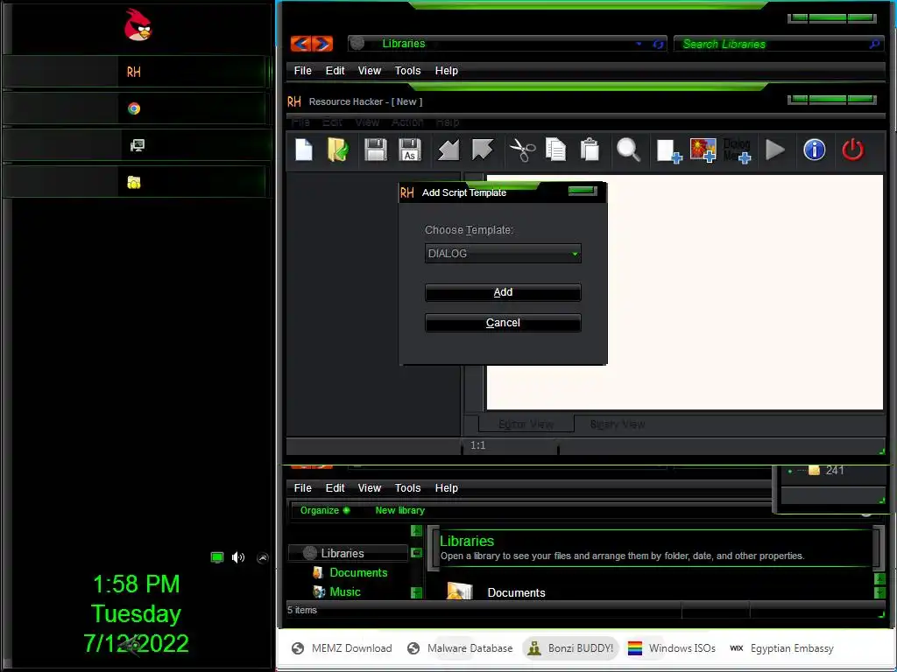Click the Add button in dialog
This screenshot has width=897, height=672.
[x=503, y=292]
